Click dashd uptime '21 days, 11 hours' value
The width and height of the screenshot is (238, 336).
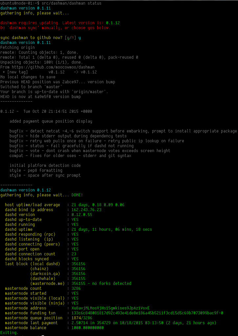click(x=112, y=229)
